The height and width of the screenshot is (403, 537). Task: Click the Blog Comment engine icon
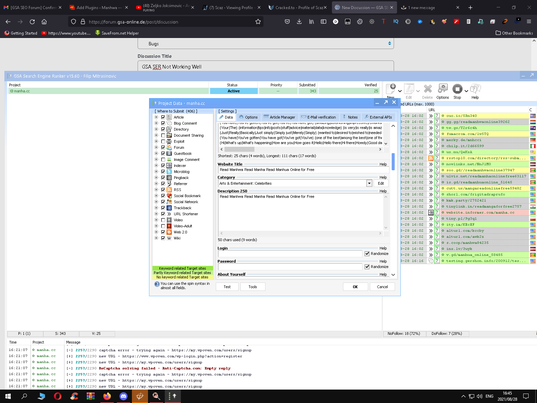[x=169, y=123]
